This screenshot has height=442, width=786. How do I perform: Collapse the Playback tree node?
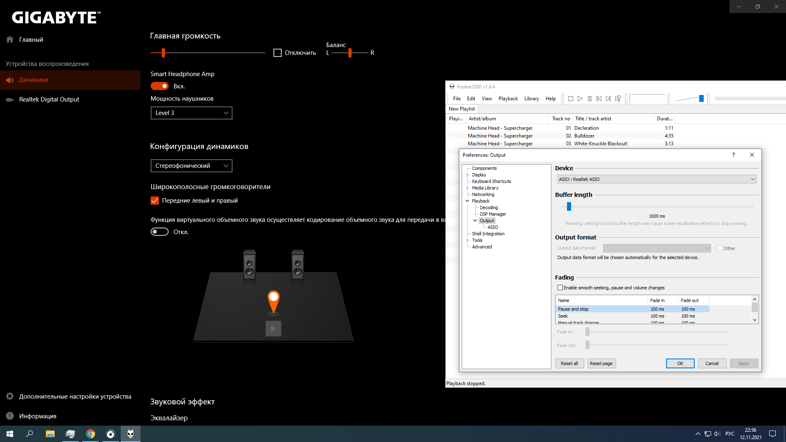pos(467,201)
